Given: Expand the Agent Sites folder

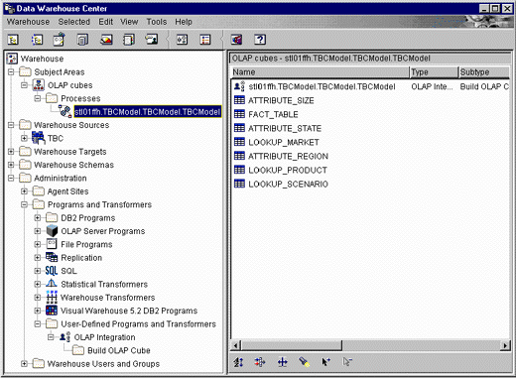Looking at the screenshot, I should (x=24, y=191).
